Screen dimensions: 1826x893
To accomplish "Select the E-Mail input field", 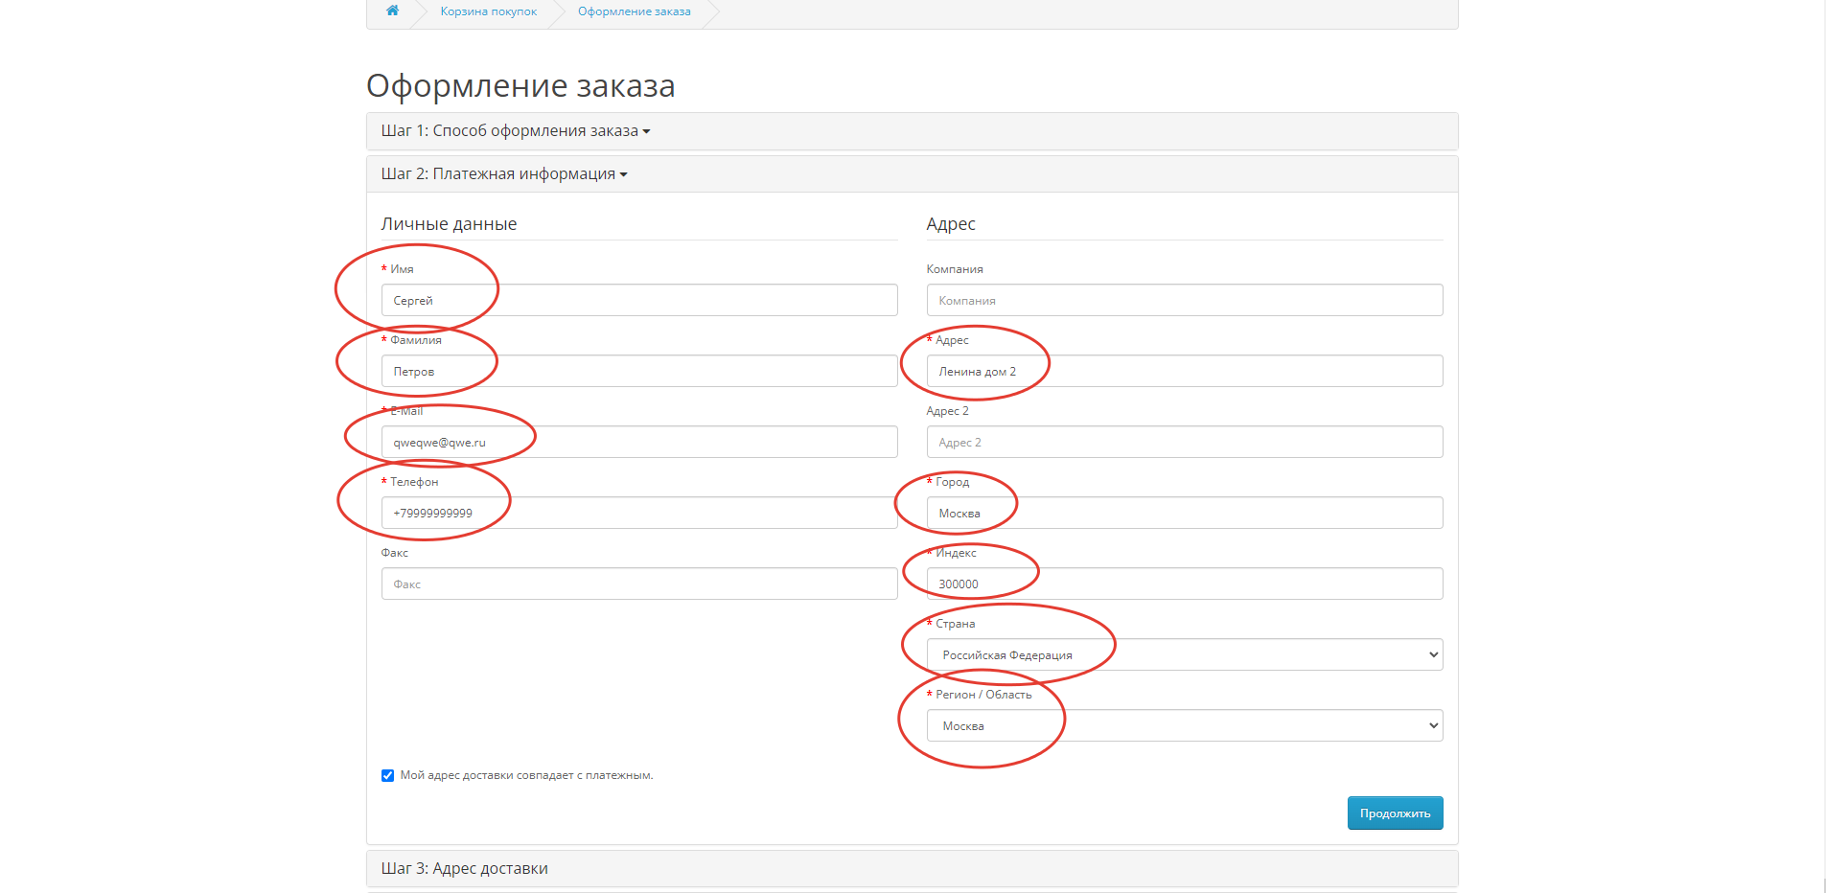I will 638,443.
